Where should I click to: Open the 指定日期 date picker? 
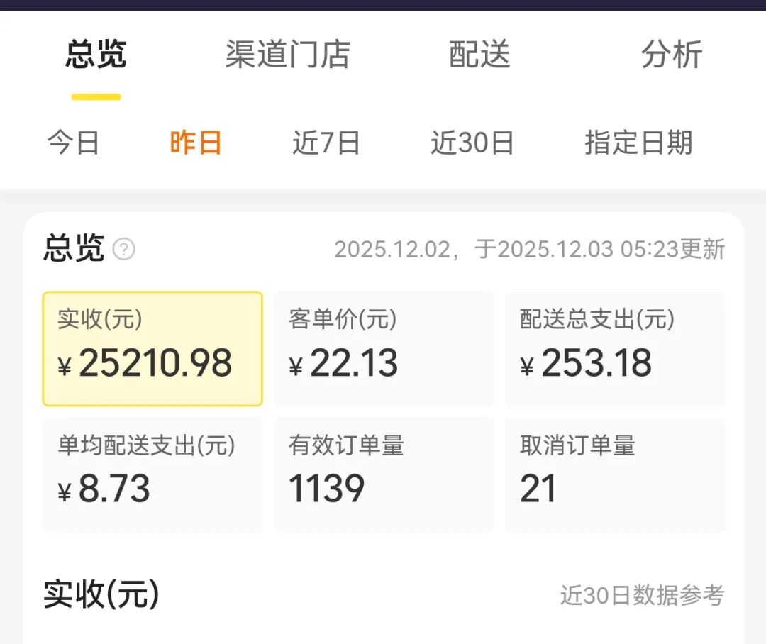[638, 143]
